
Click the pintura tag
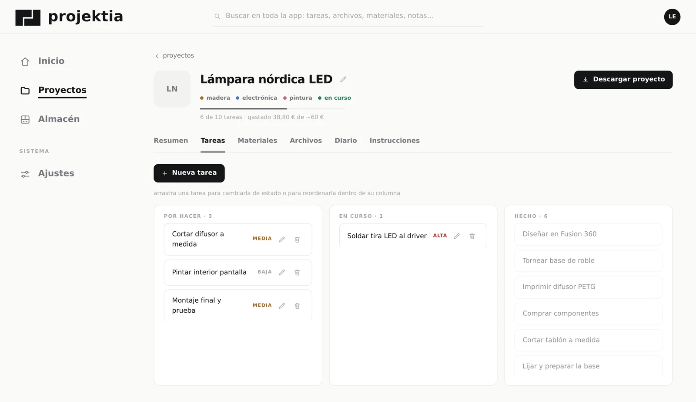coord(298,98)
